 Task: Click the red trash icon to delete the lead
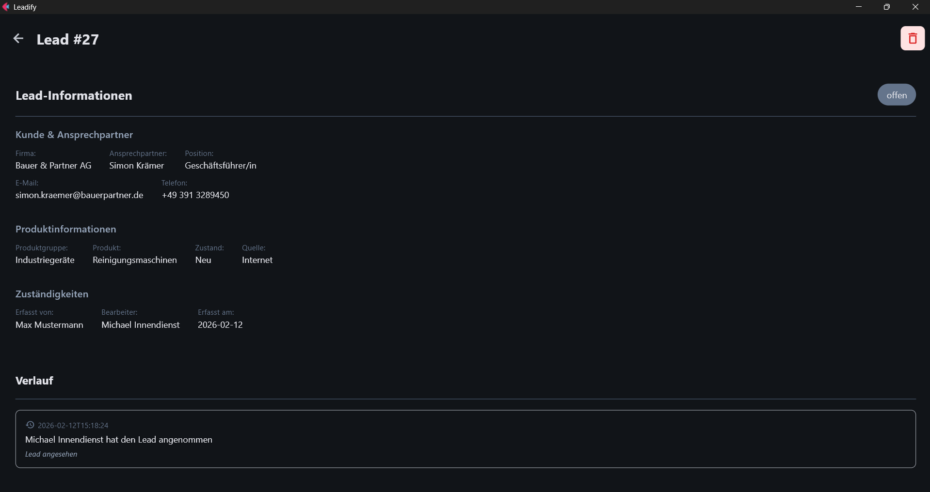pos(912,38)
